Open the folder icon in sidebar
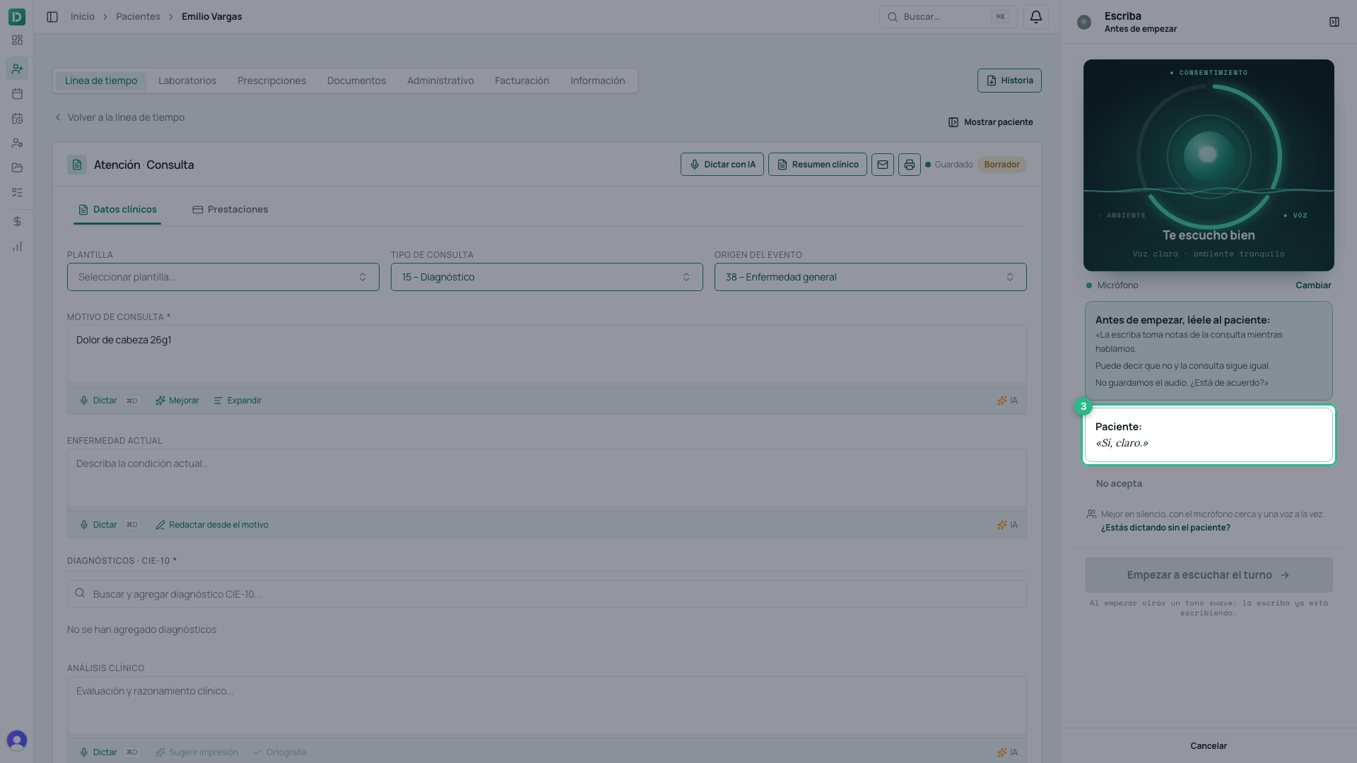1357x763 pixels. point(17,168)
